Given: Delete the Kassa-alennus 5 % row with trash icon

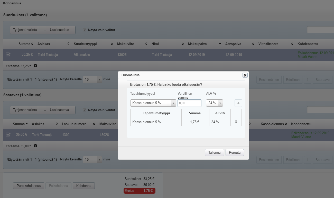Looking at the screenshot, I should point(236,122).
